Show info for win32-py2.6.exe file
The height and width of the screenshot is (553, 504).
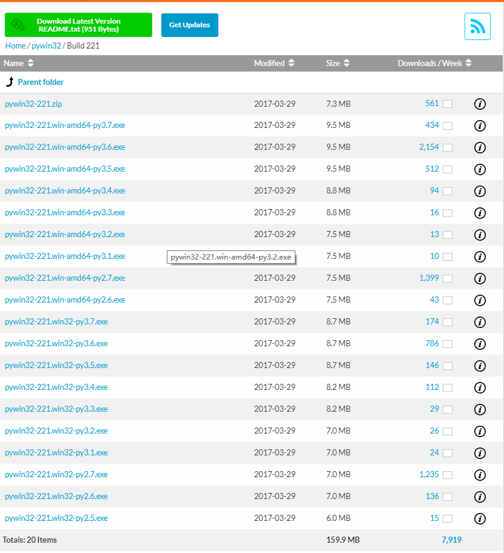pyautogui.click(x=480, y=497)
